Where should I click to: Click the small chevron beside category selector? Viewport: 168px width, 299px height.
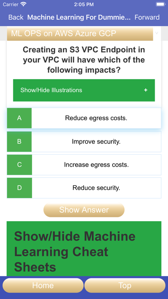(157, 33)
